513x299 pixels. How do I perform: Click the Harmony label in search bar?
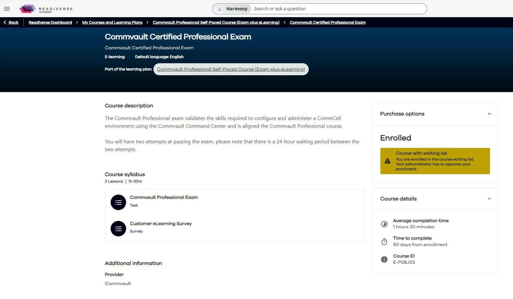click(237, 9)
